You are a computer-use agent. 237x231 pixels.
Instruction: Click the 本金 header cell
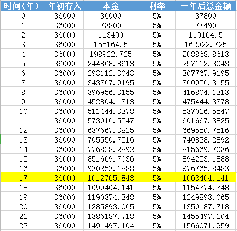click(x=111, y=6)
